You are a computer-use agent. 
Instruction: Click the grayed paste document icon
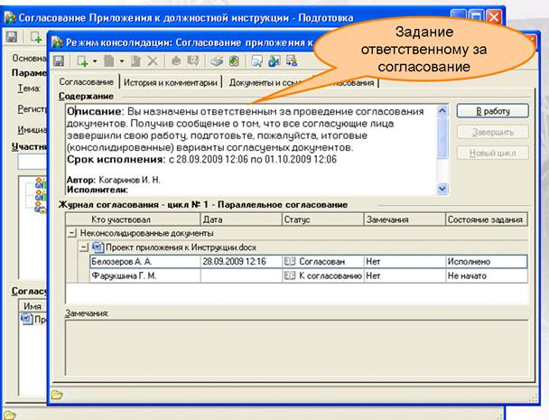click(135, 61)
